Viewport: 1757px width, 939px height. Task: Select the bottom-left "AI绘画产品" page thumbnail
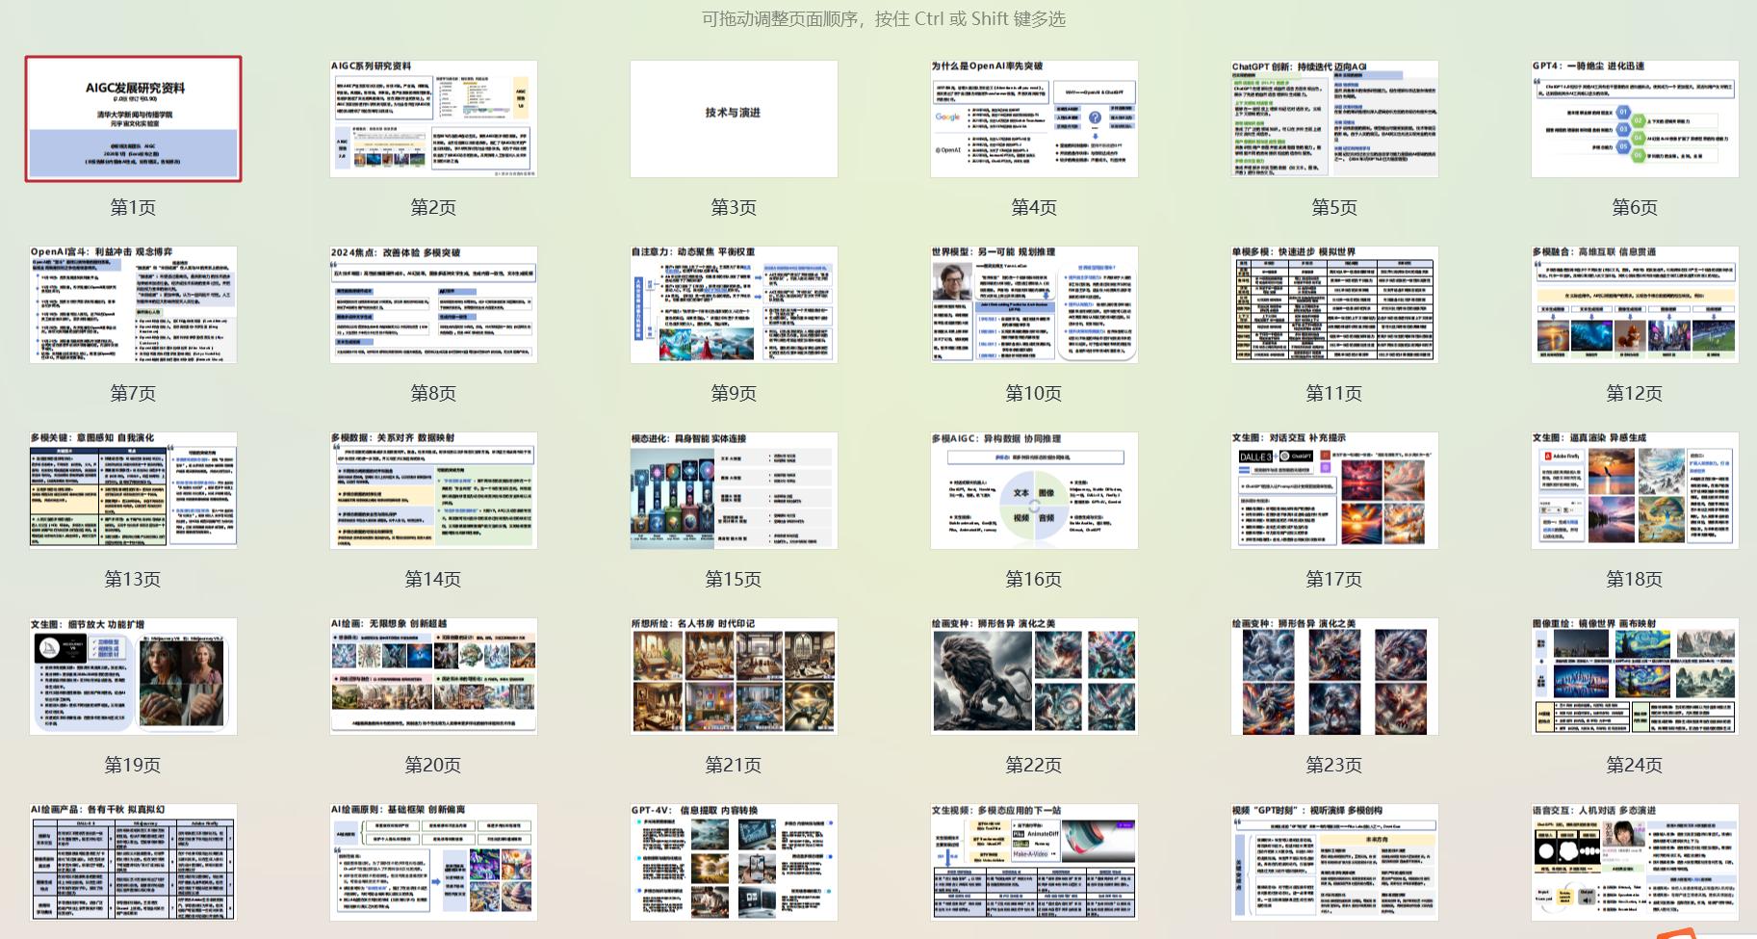point(133,860)
